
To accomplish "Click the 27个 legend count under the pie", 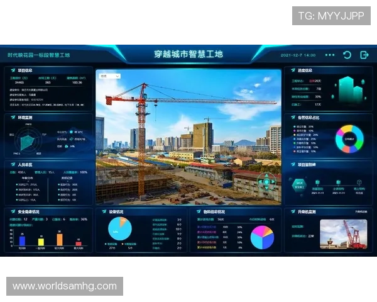I will point(112,248).
